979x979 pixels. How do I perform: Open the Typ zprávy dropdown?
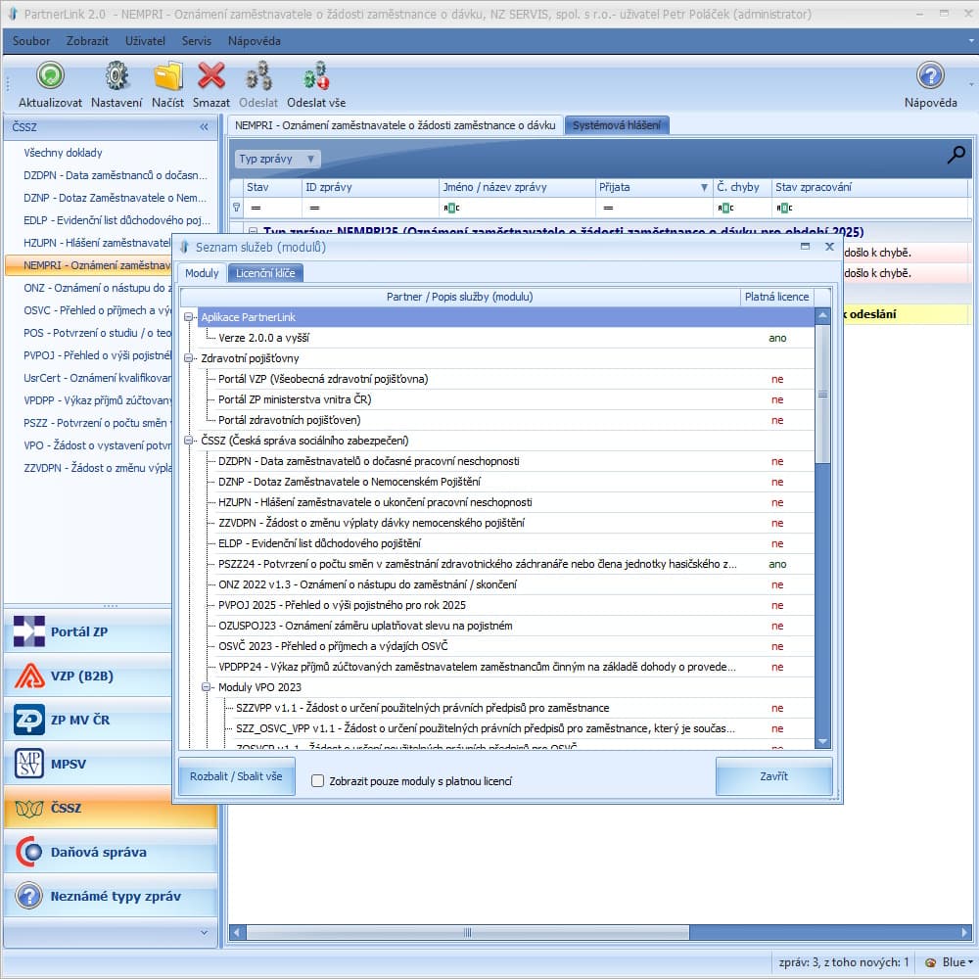click(277, 159)
